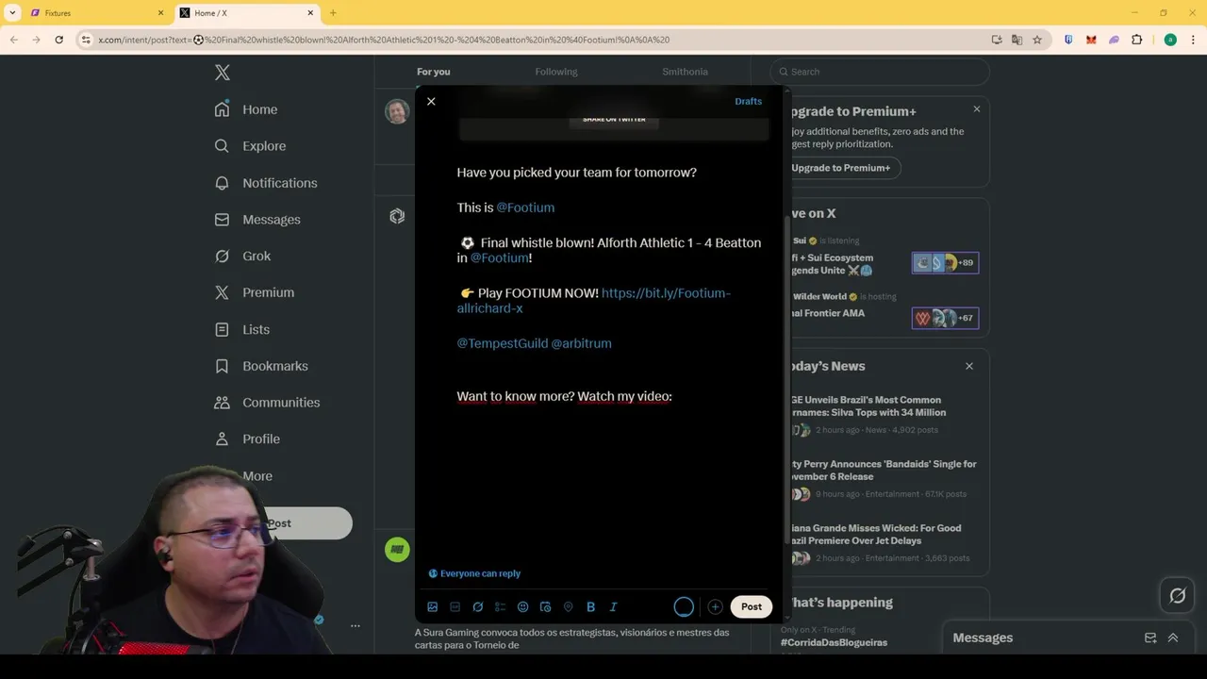Dismiss the Today's News panel
Image resolution: width=1207 pixels, height=679 pixels.
tap(969, 366)
